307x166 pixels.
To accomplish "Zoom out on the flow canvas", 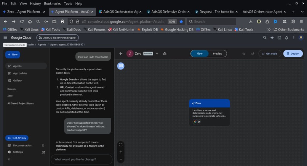I will [121, 159].
